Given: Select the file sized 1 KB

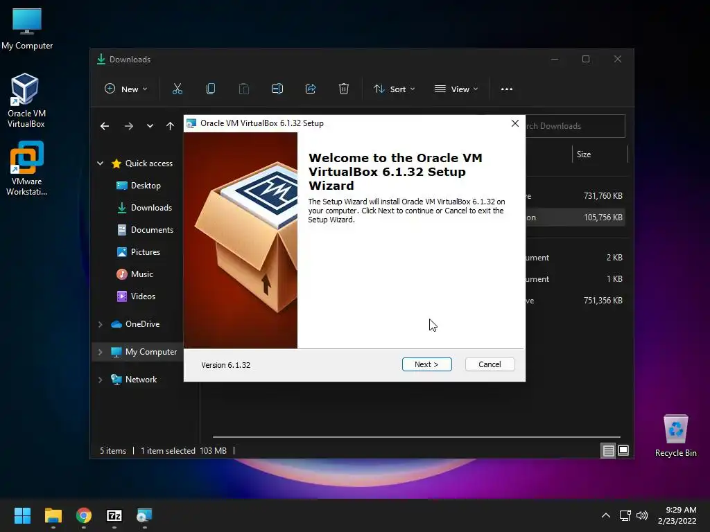Looking at the screenshot, I should click(575, 279).
